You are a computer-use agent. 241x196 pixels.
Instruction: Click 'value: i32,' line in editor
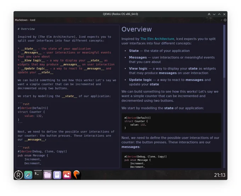[34, 116]
